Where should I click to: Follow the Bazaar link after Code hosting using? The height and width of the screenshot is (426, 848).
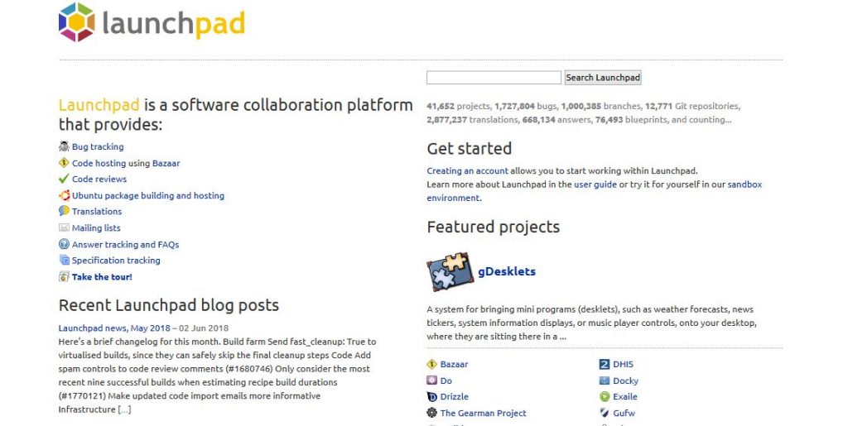tap(166, 163)
